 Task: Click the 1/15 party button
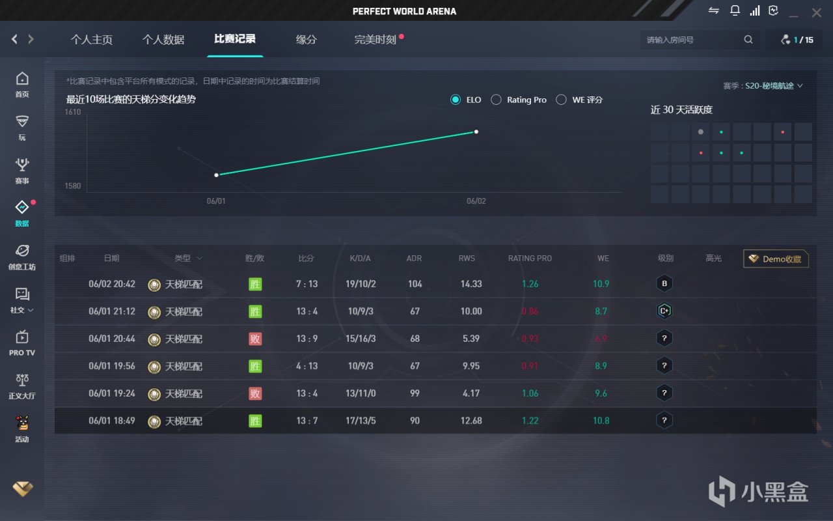[797, 40]
